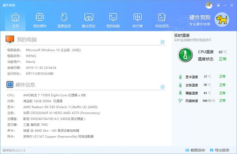This screenshot has height=154, width=237.
Task: Click the orange monitor 我的电脑 icon
Action: pyautogui.click(x=10, y=39)
